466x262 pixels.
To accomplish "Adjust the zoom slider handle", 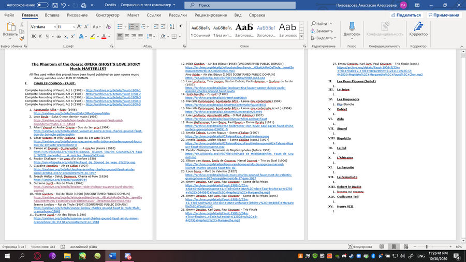I will [x=427, y=247].
